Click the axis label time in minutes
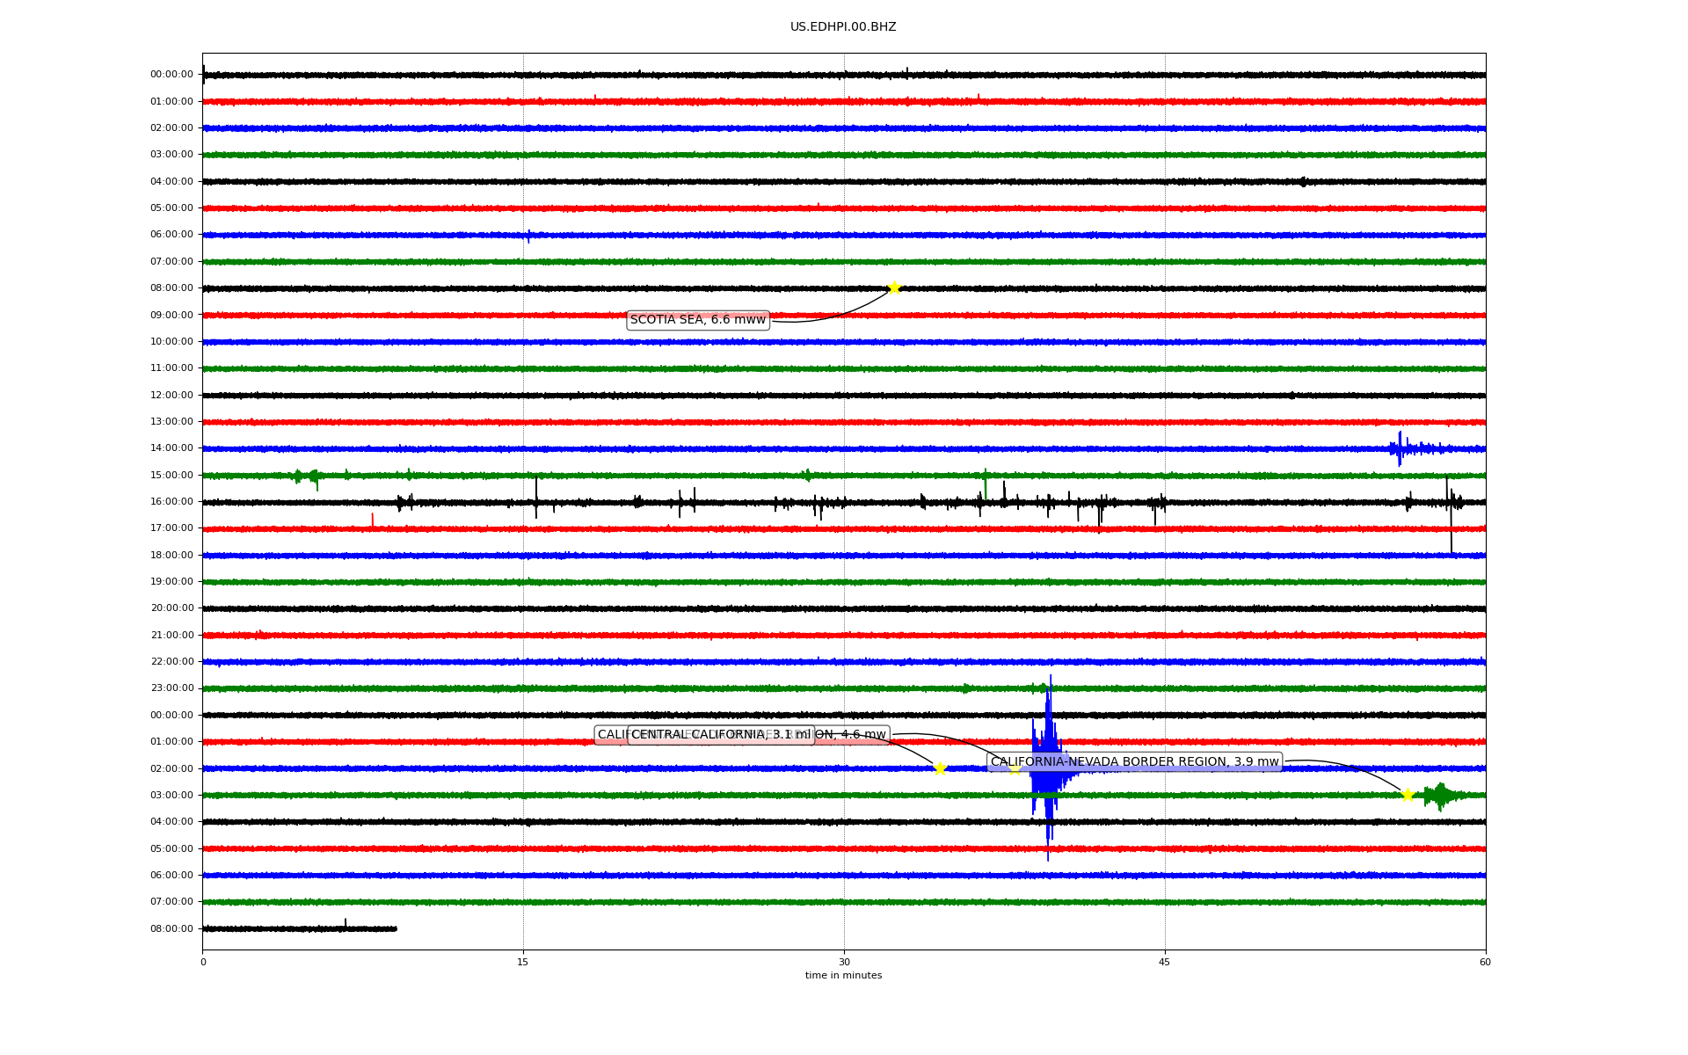 (843, 976)
